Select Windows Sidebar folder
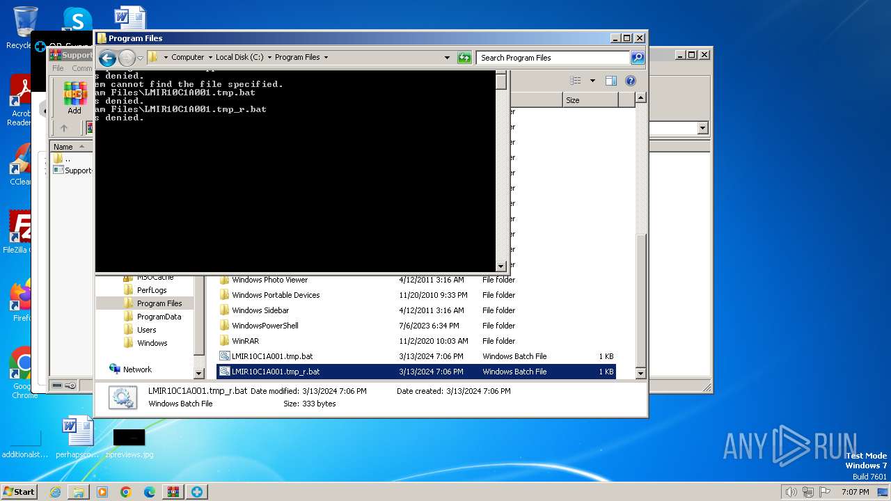The width and height of the screenshot is (891, 501). 416,310
